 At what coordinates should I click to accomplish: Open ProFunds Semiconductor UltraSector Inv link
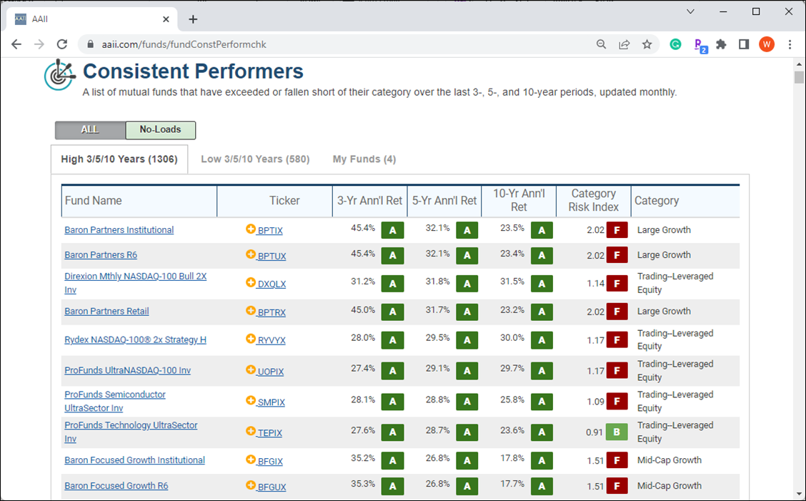point(114,401)
